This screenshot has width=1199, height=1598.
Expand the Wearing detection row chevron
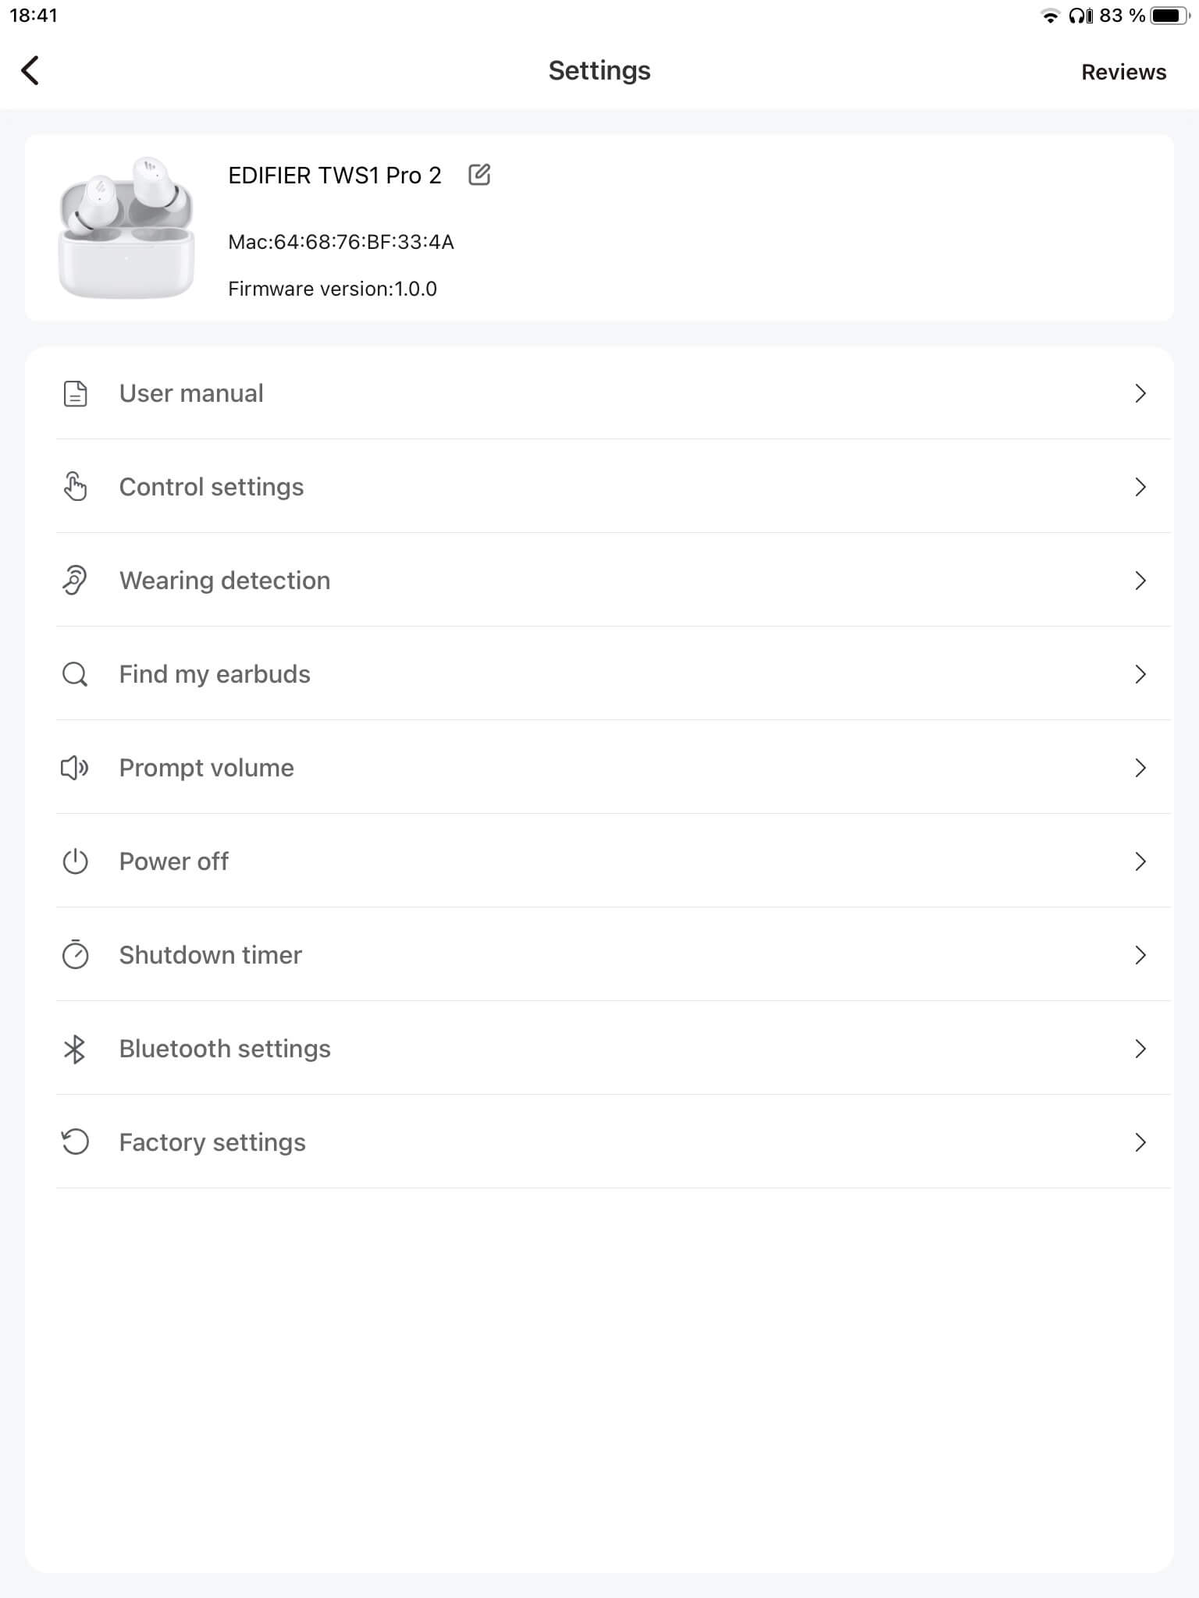(x=1140, y=581)
